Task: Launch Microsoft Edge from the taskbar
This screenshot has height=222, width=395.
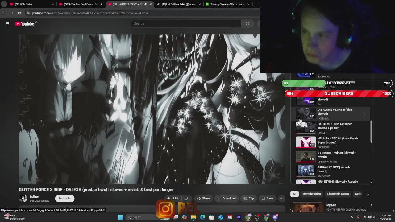Action: [202, 217]
